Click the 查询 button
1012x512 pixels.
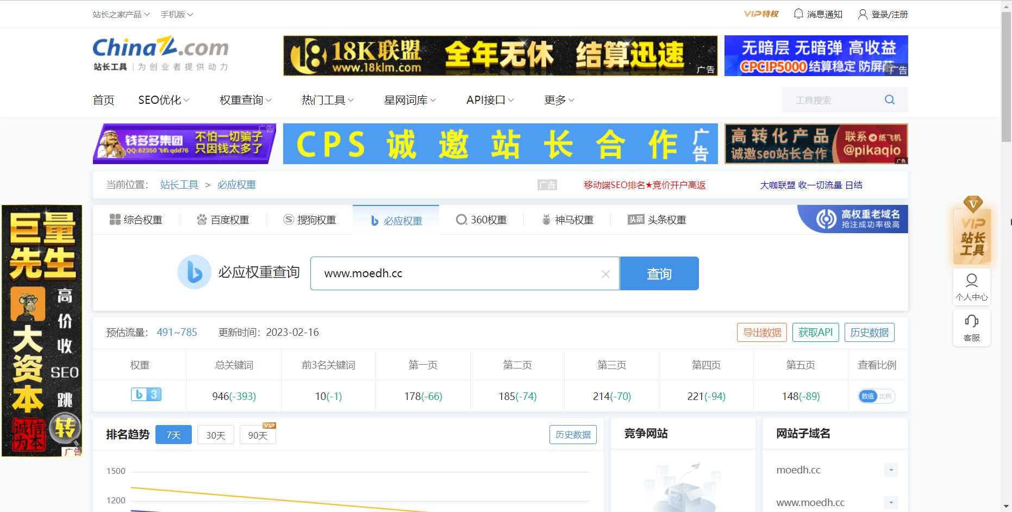tap(659, 273)
